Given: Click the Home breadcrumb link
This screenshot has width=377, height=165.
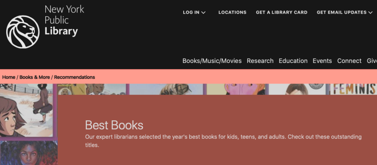Looking at the screenshot, I should (8, 77).
